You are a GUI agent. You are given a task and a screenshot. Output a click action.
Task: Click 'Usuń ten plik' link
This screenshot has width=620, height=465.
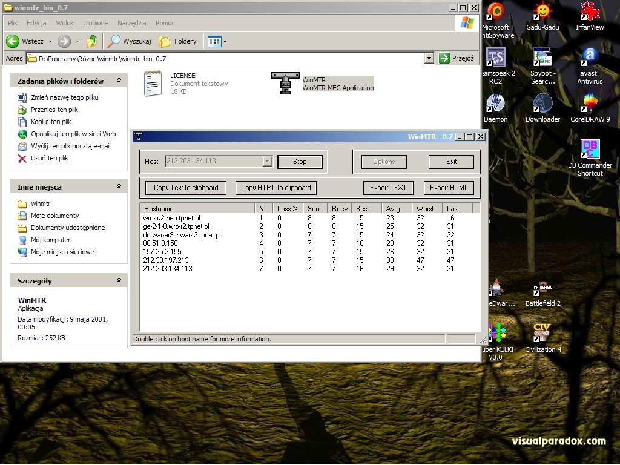pyautogui.click(x=49, y=158)
